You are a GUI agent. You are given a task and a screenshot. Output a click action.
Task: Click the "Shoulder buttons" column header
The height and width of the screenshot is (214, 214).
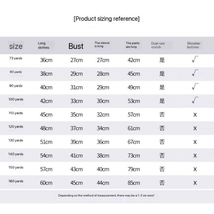194,45
